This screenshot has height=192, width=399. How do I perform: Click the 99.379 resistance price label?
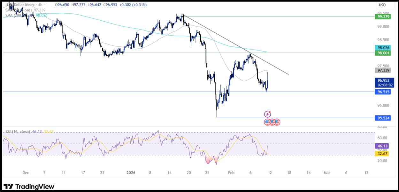[383, 17]
